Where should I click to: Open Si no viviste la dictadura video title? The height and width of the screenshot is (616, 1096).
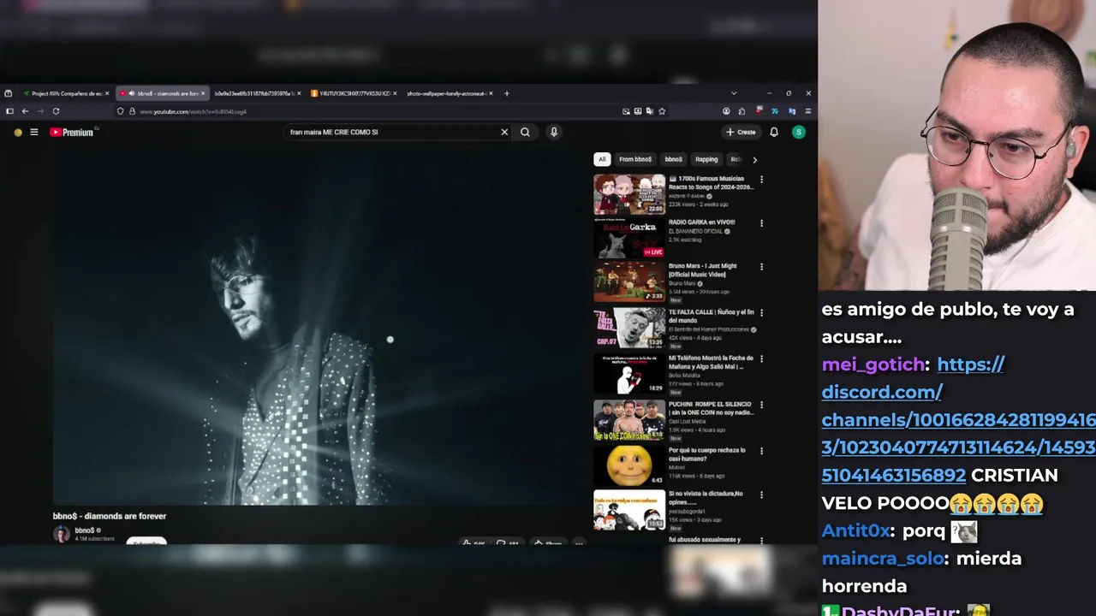pyautogui.click(x=706, y=498)
